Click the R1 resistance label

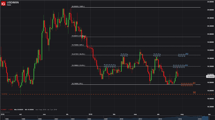[187, 65]
